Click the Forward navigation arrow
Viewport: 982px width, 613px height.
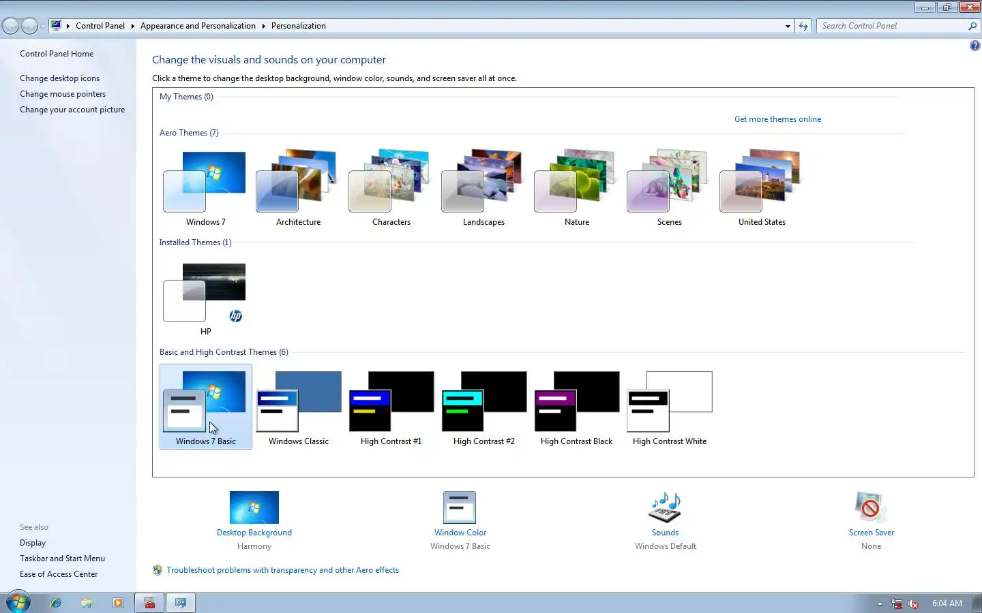coord(29,26)
